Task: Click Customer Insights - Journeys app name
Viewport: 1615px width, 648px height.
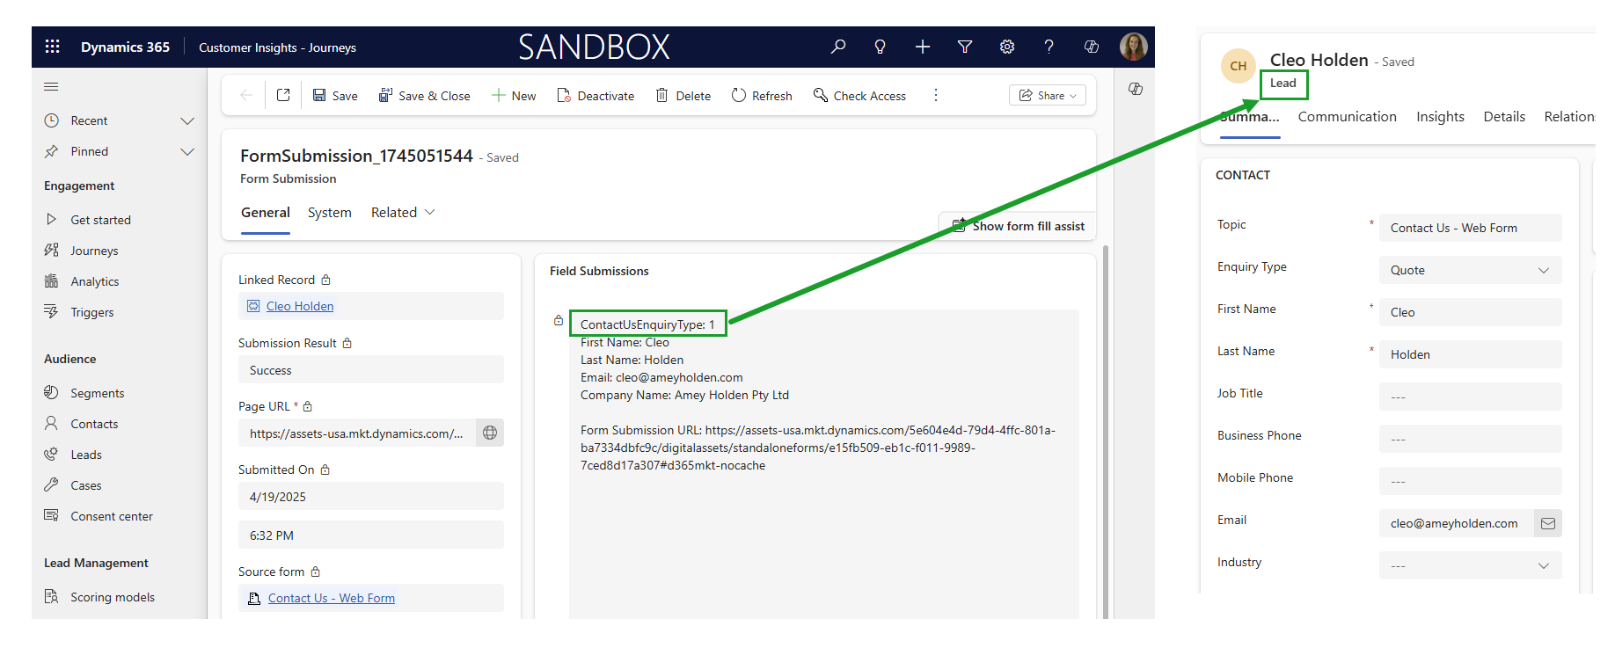Action: [x=277, y=47]
